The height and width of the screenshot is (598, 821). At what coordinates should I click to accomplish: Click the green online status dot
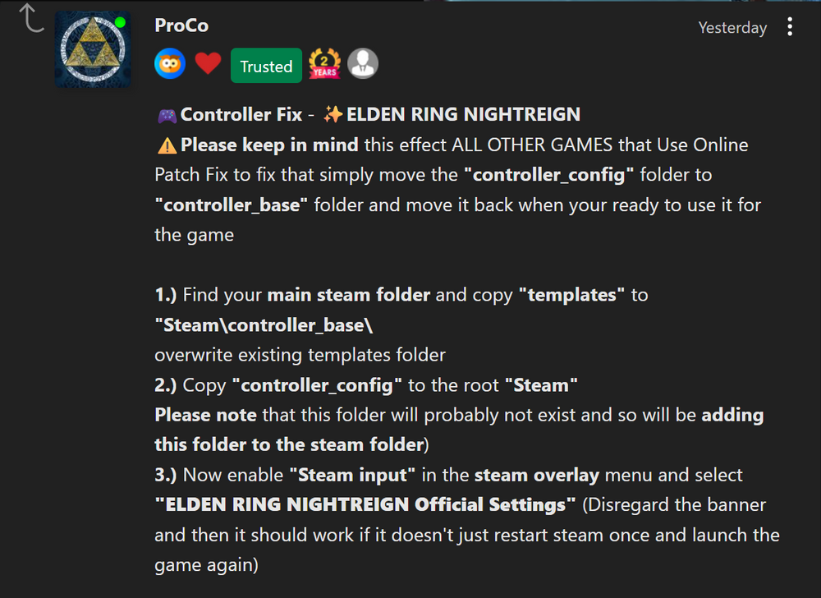[120, 22]
